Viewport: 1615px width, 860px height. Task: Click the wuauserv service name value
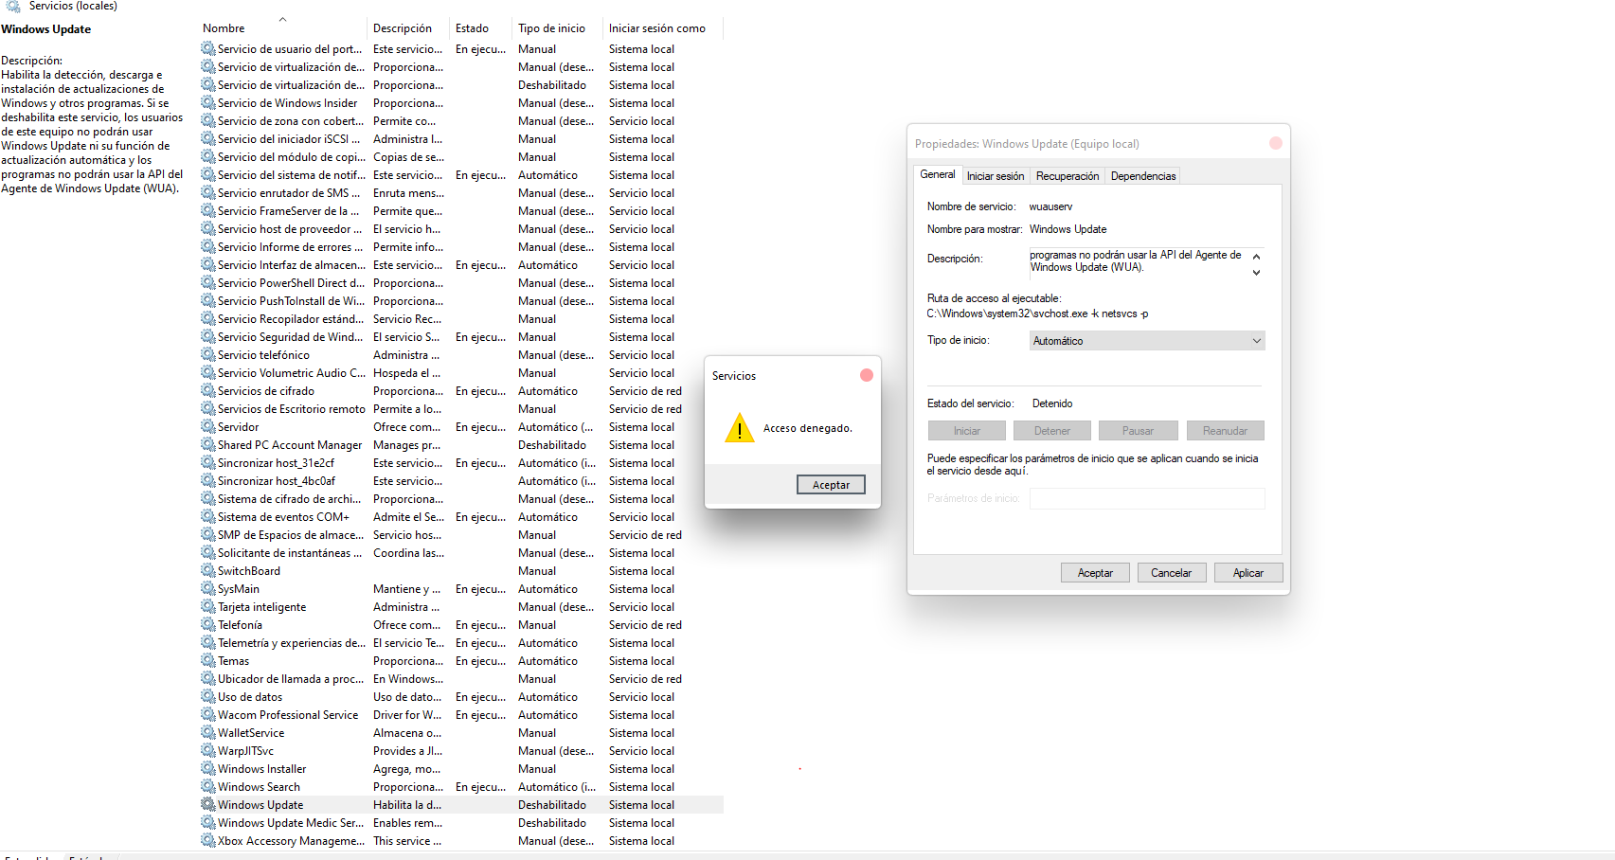click(1050, 206)
